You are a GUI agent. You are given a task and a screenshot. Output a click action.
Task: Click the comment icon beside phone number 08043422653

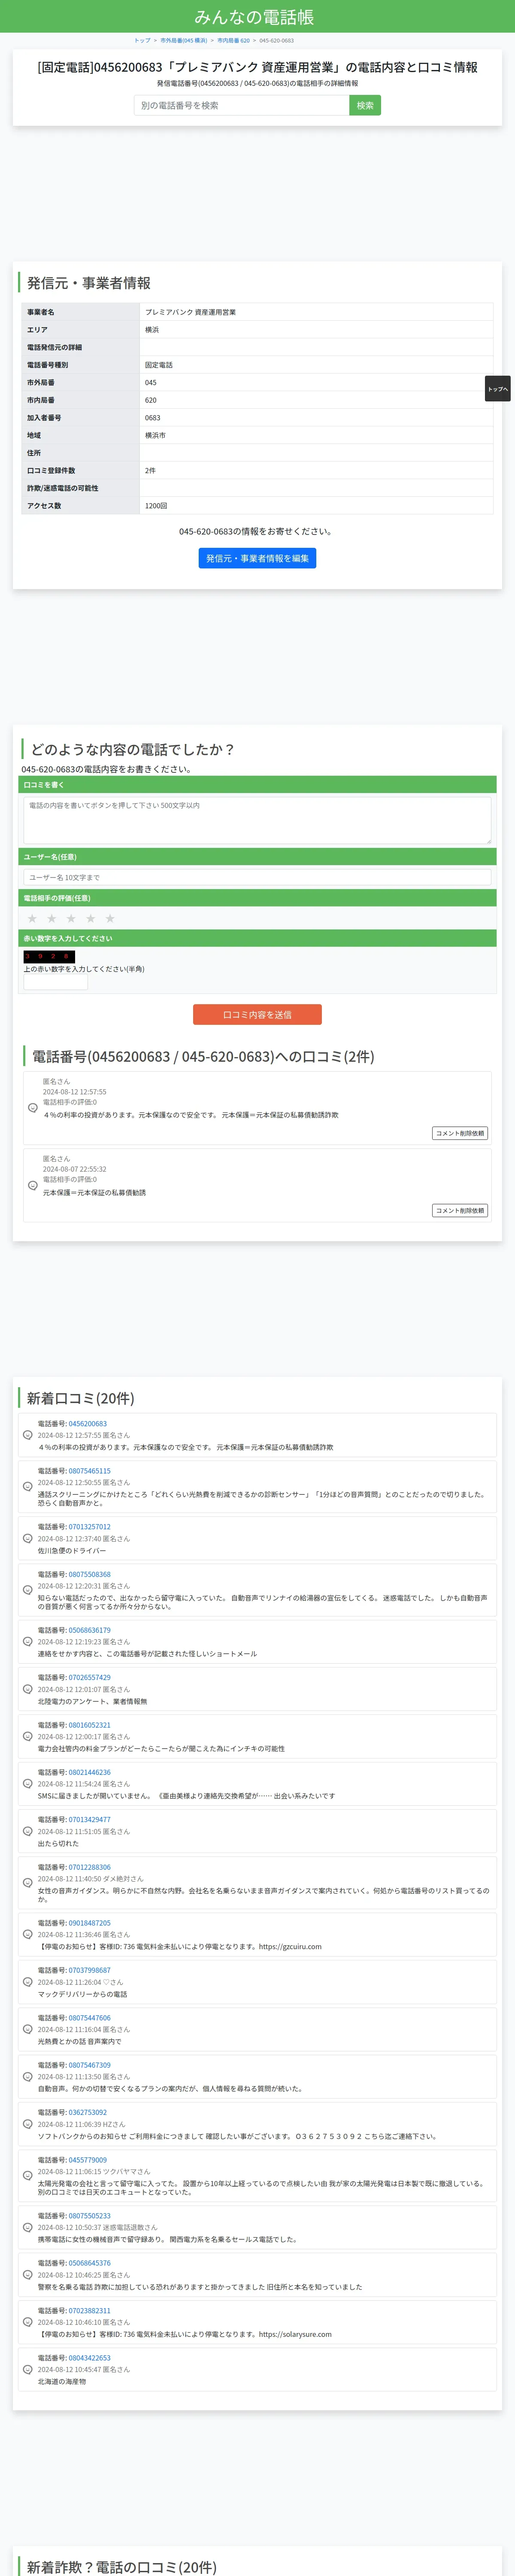tap(28, 2369)
